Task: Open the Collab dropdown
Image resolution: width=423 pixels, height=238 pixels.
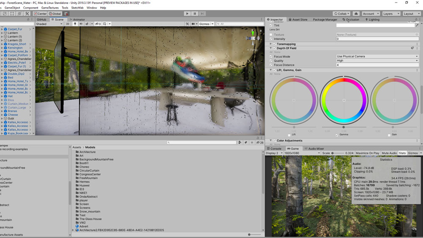Action: pyautogui.click(x=341, y=14)
